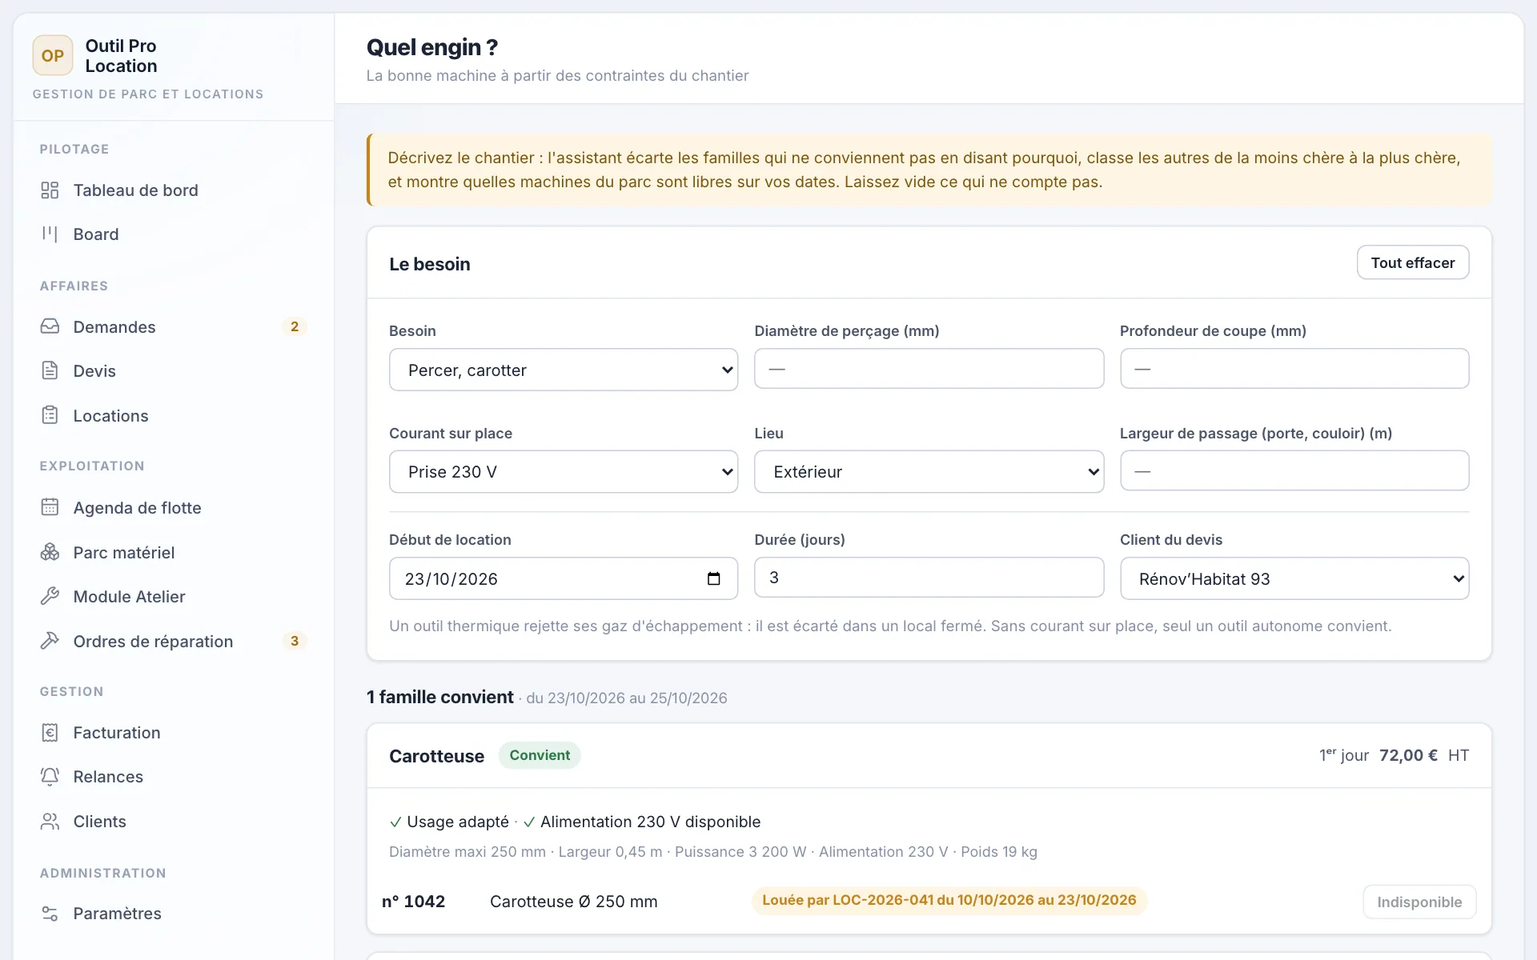Screen dimensions: 1537x960
Task: Open Tableau de bord dashboard icon
Action: 50,190
